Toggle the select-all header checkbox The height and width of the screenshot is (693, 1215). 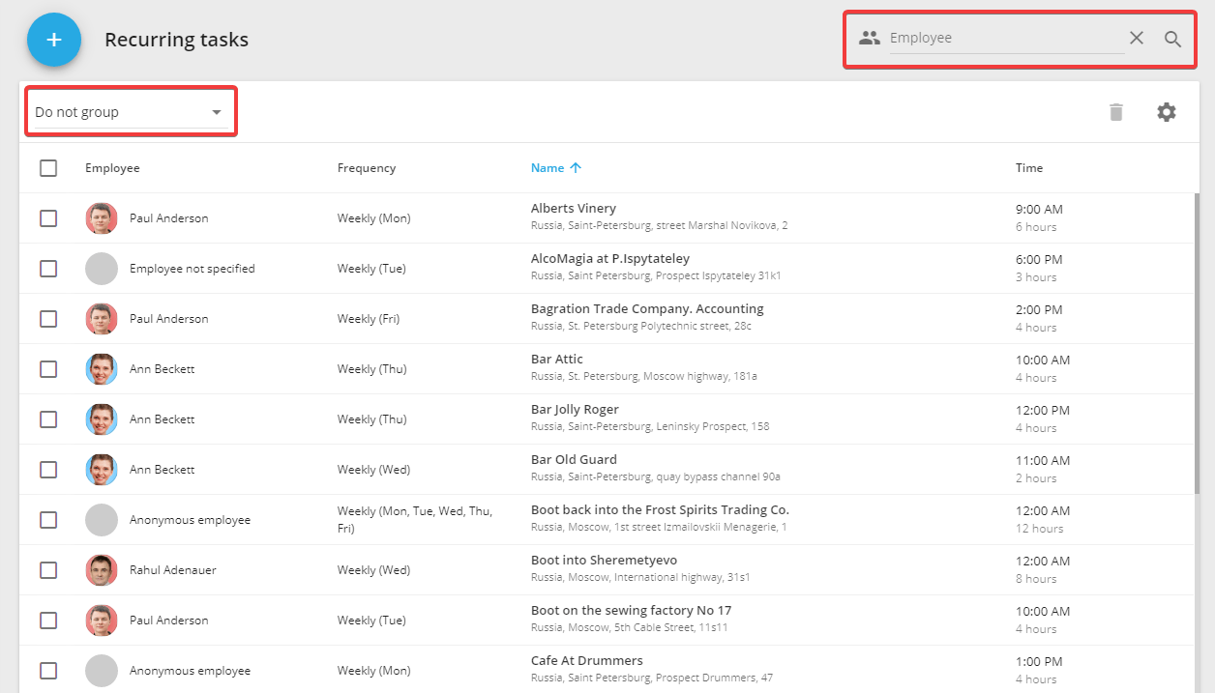tap(48, 168)
